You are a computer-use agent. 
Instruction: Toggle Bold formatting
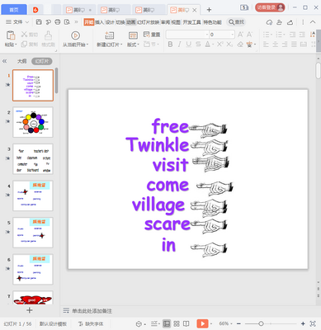click(x=170, y=44)
